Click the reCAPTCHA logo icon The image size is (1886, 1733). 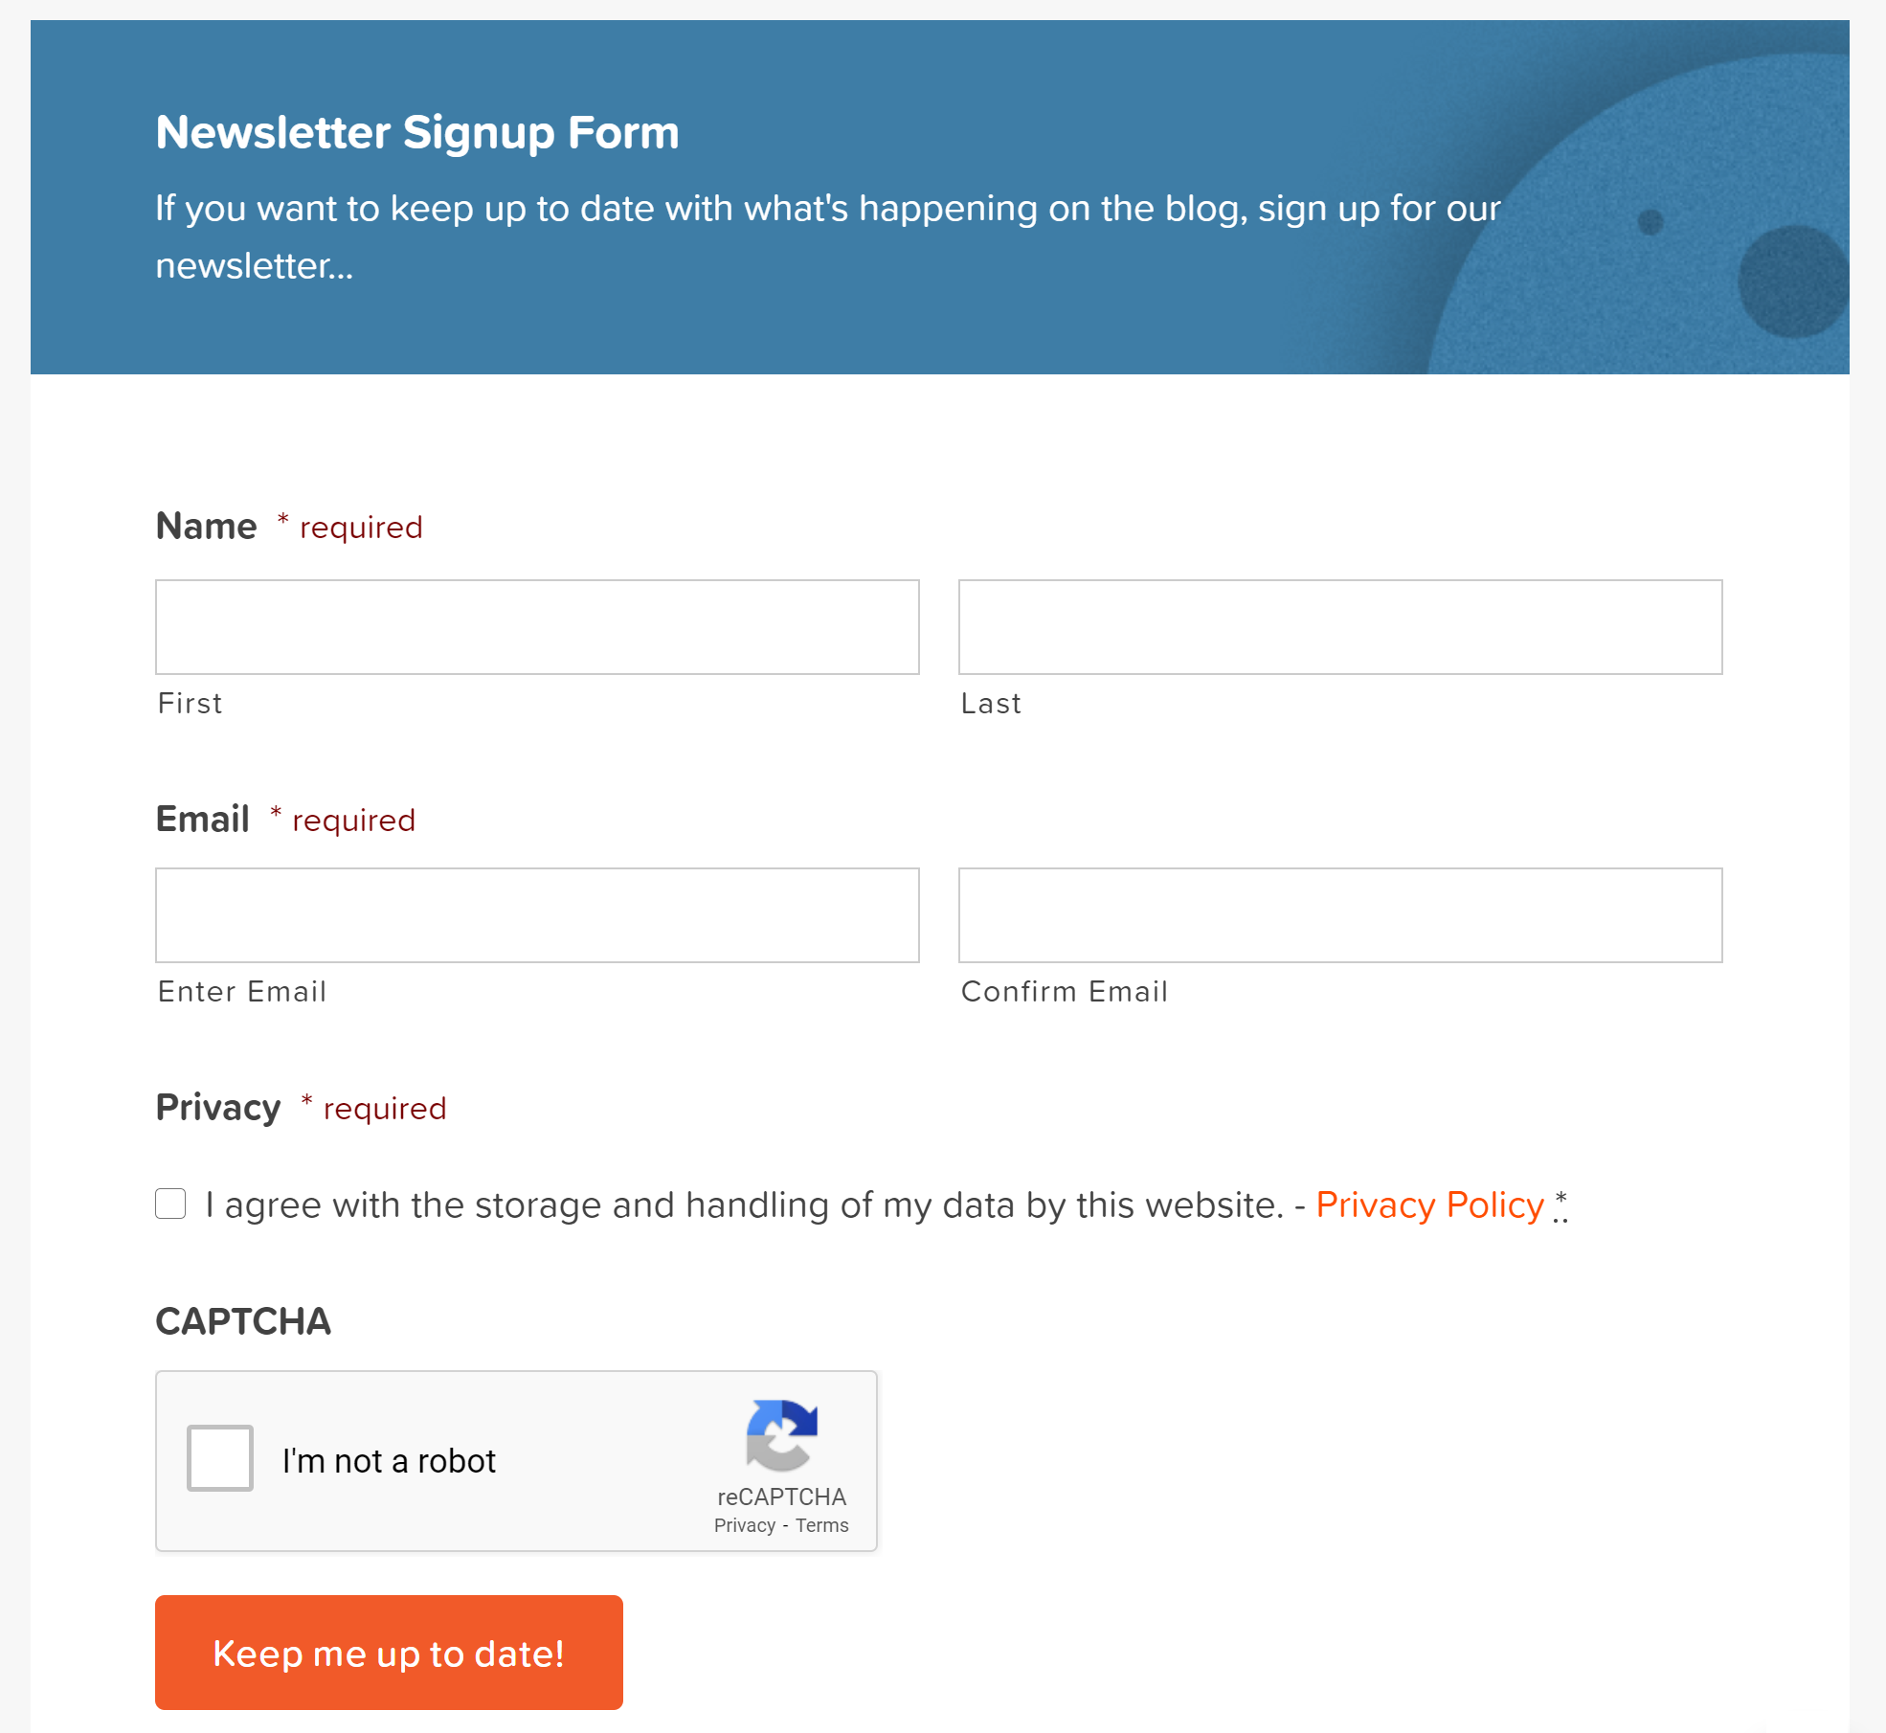pyautogui.click(x=782, y=1435)
